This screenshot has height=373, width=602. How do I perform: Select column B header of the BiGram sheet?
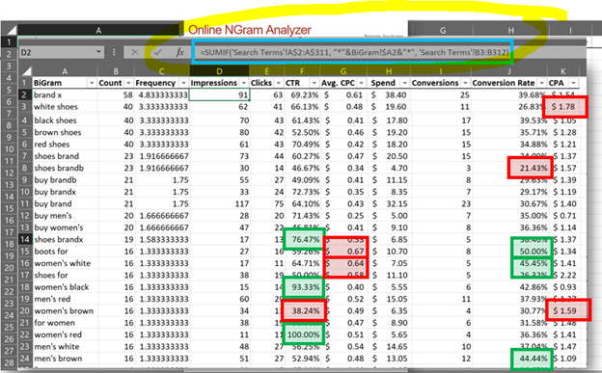pos(116,71)
